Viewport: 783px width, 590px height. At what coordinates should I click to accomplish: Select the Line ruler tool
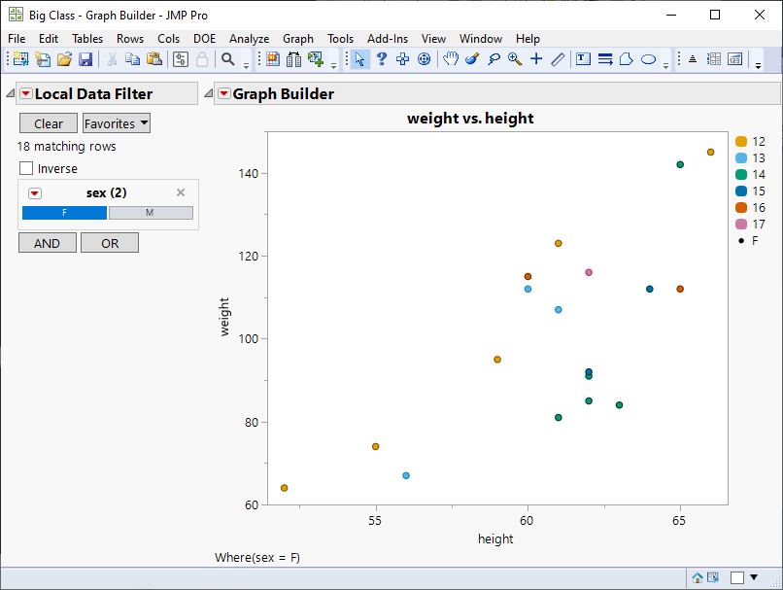coord(558,59)
